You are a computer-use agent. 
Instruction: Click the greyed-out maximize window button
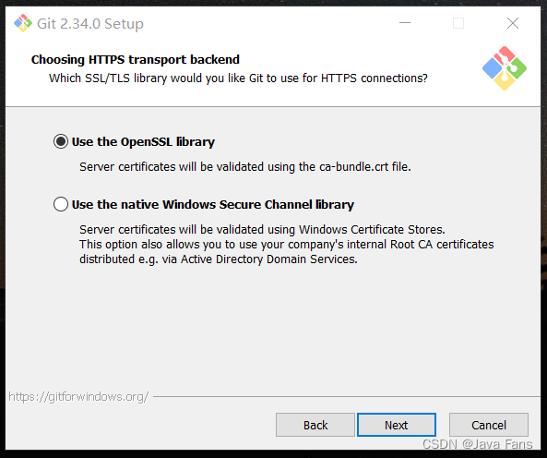pyautogui.click(x=458, y=23)
